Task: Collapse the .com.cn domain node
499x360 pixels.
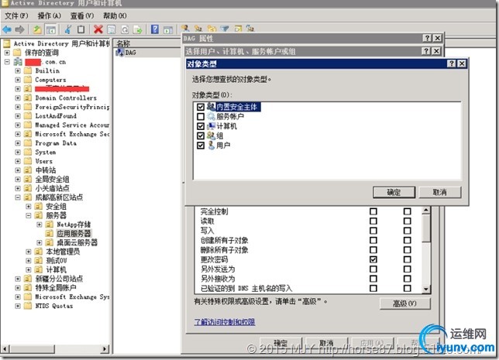Action: pos(7,62)
